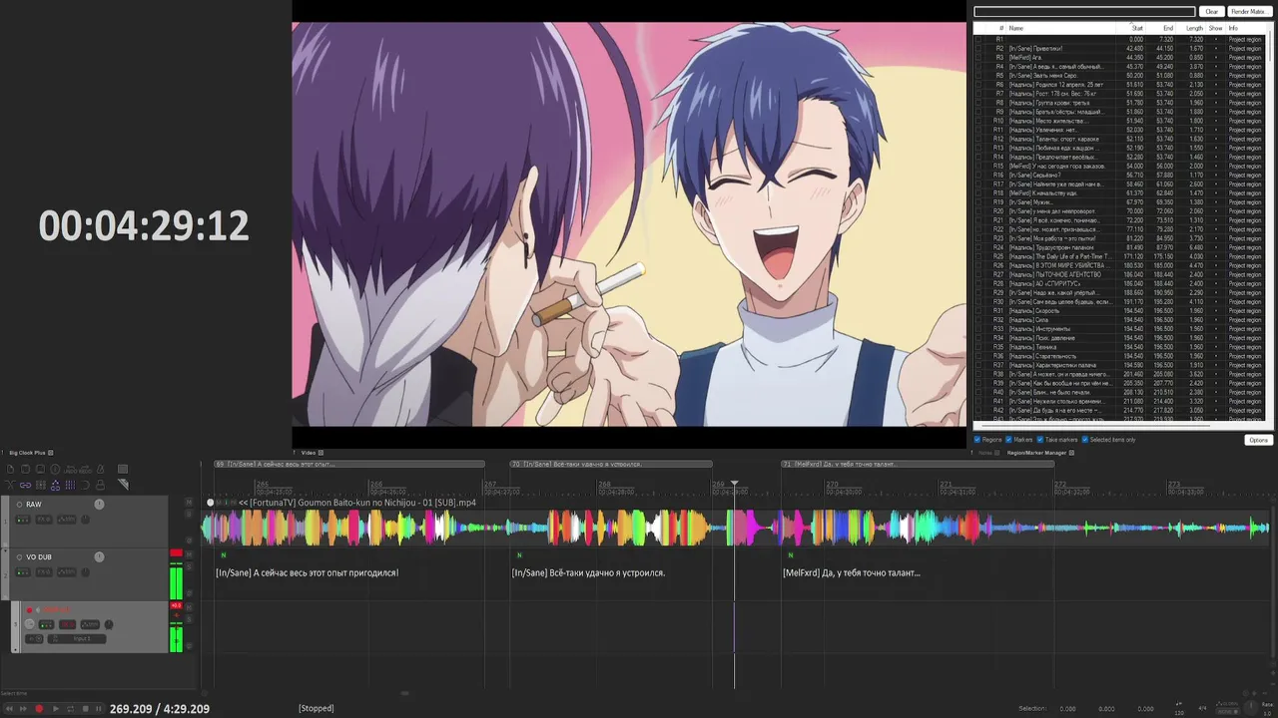
Task: Toggle record arm on track 3
Action: click(29, 610)
